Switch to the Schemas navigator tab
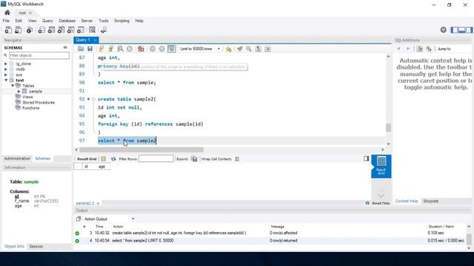Screen dimensions: 474x266 [x=43, y=159]
